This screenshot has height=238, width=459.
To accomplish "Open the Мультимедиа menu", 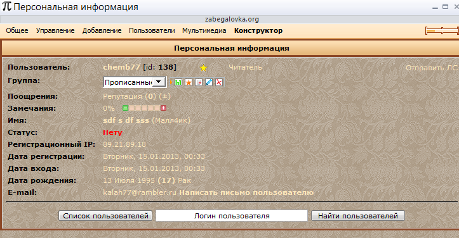I will [204, 30].
